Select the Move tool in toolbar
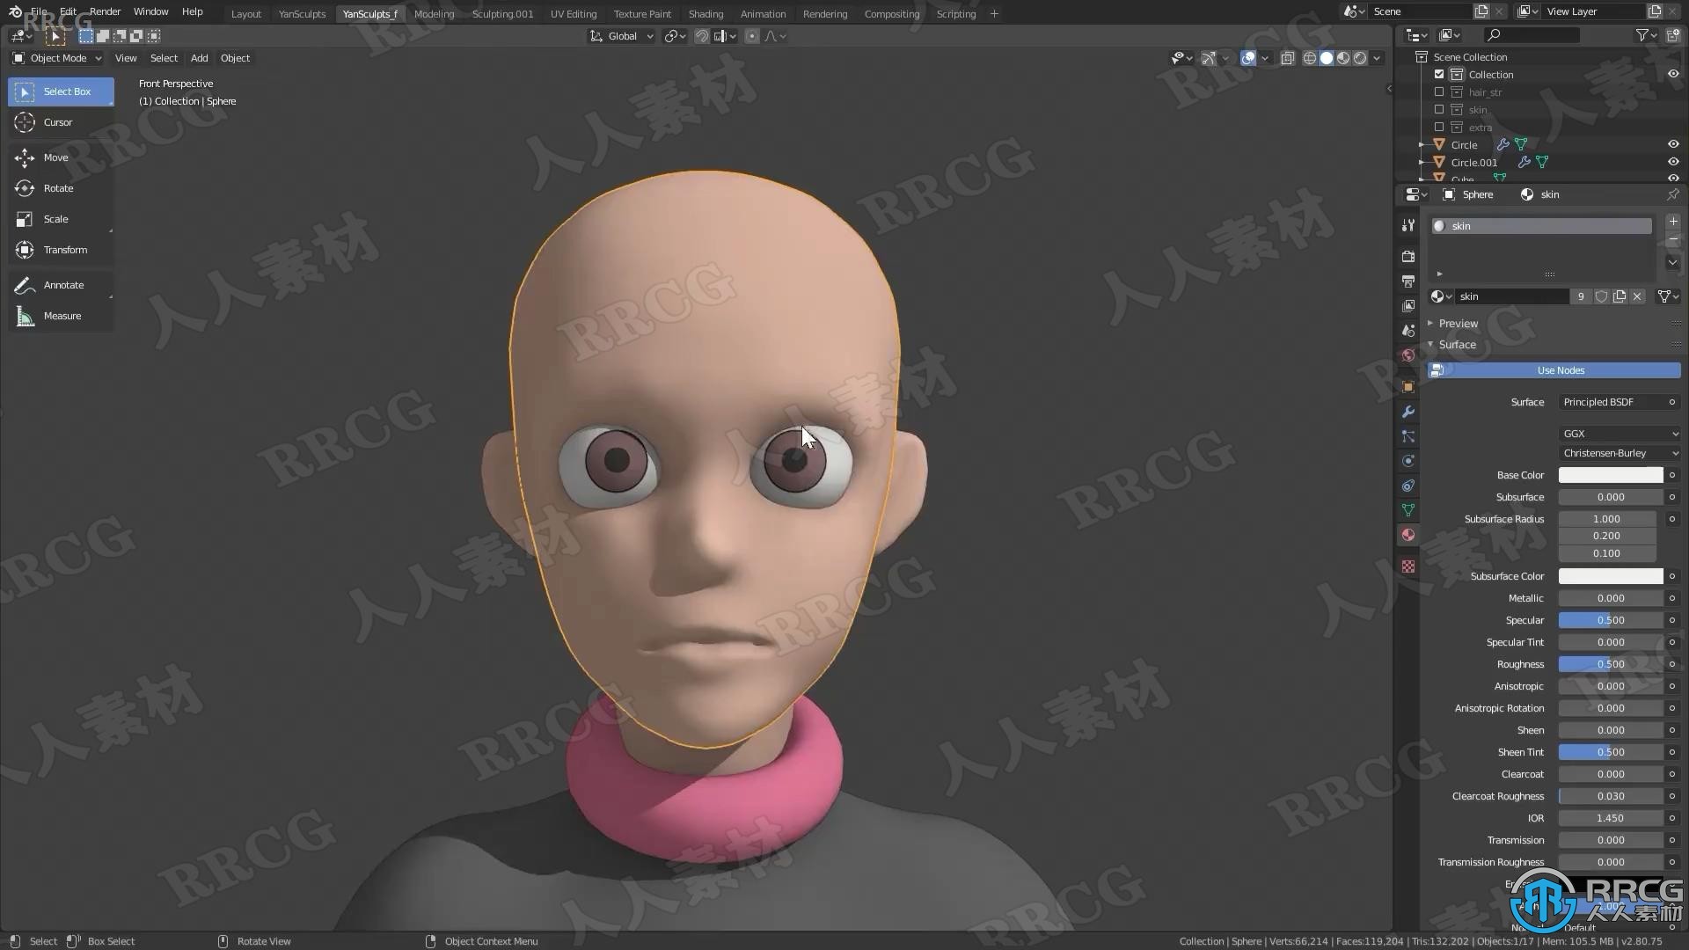Screen dimensions: 1689x950 click(x=55, y=157)
